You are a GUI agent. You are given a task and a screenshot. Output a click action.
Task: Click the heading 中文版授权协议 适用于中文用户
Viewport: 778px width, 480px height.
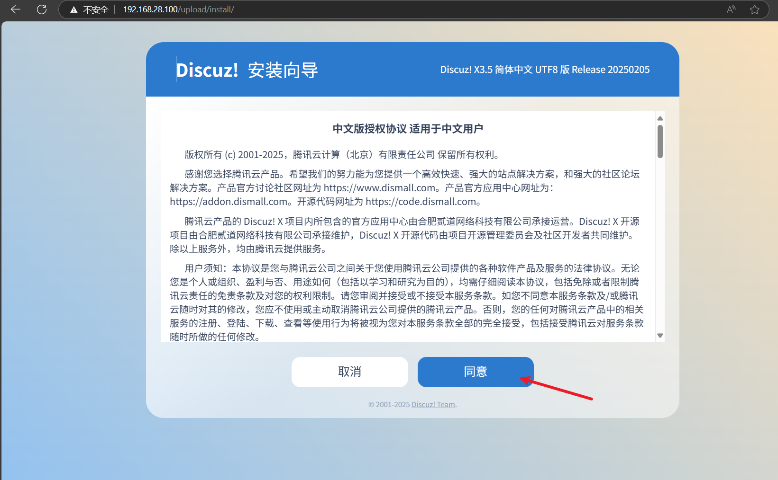(x=408, y=129)
